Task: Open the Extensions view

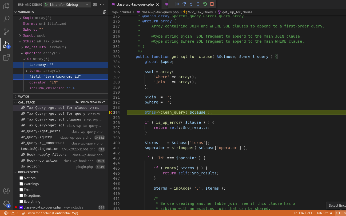Action: point(6,57)
